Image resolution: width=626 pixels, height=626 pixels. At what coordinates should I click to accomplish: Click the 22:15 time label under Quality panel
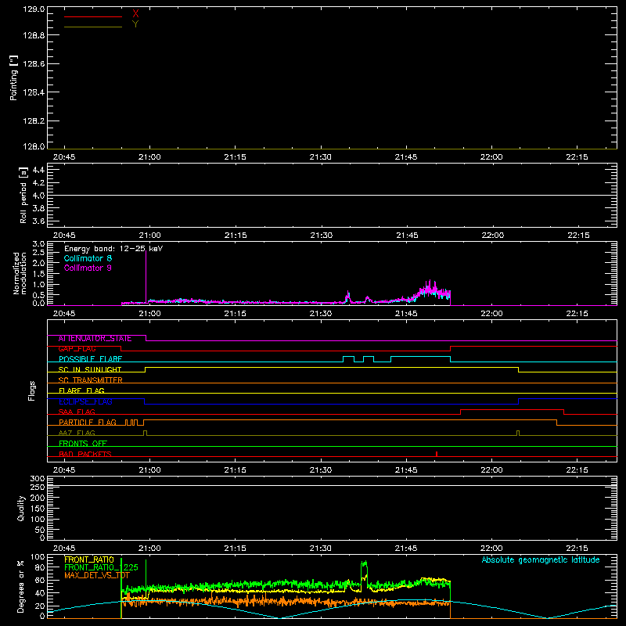coord(577,549)
